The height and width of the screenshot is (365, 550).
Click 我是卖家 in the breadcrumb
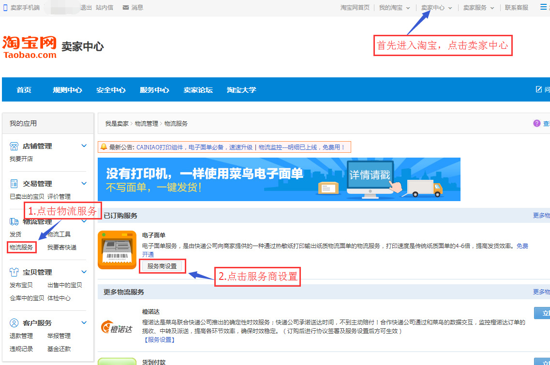pyautogui.click(x=117, y=123)
